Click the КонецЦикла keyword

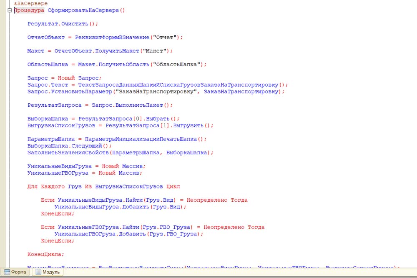(x=46, y=254)
